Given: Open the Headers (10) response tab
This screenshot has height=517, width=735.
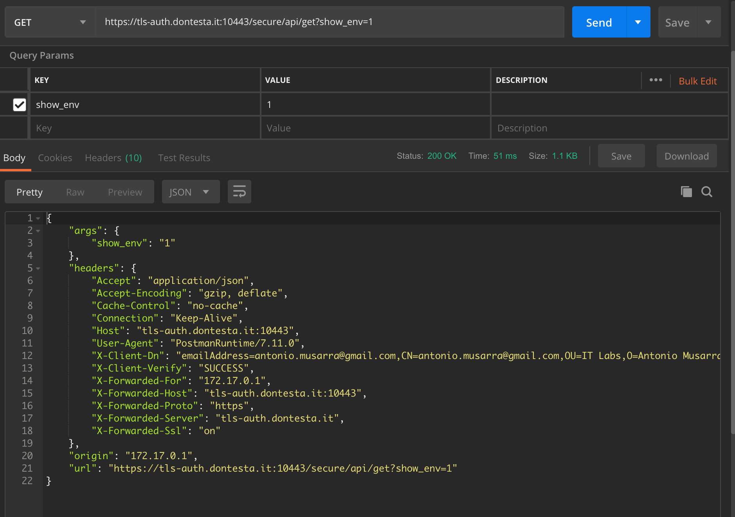Looking at the screenshot, I should pos(113,158).
